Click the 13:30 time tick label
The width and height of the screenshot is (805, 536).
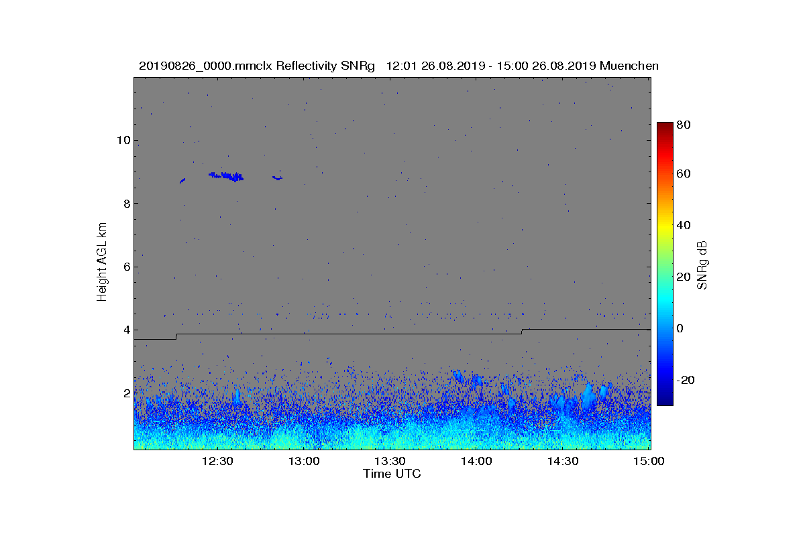pyautogui.click(x=390, y=461)
